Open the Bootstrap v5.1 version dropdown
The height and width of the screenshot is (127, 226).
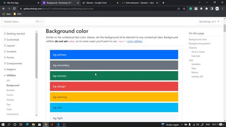pos(209,22)
